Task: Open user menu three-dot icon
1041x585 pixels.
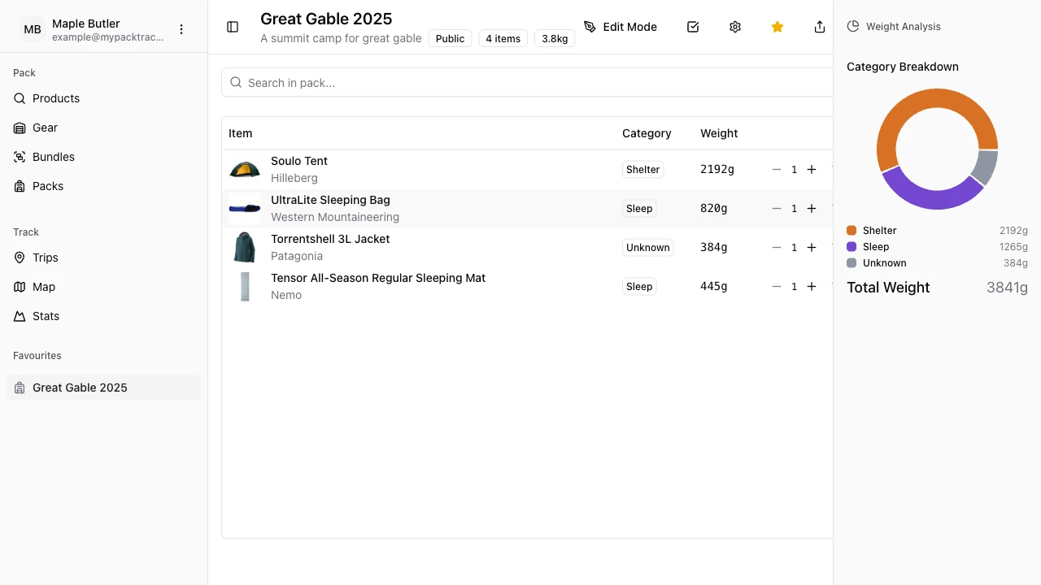Action: (x=181, y=29)
